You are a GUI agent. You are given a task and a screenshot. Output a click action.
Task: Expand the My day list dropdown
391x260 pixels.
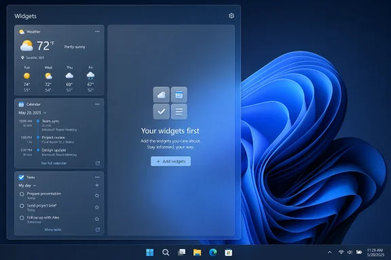click(x=35, y=186)
